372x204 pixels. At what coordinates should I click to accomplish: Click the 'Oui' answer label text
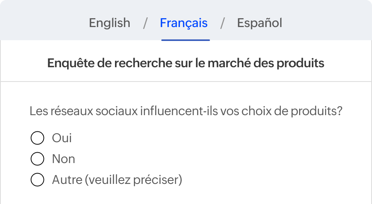62,138
